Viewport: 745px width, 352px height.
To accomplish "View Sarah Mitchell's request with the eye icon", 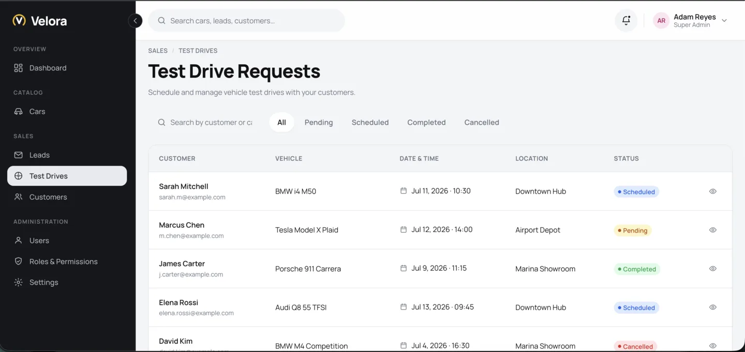I will point(712,191).
